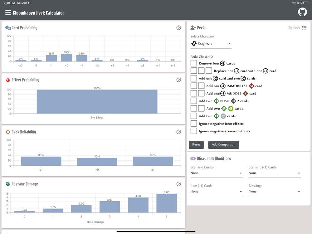Click rolling modifier icon in PUSH perk row
The image size is (312, 234).
point(216,101)
